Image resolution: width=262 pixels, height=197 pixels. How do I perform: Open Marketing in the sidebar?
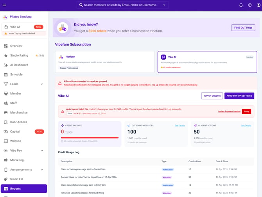coord(24,160)
